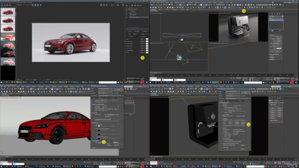299x168 pixels.
Task: Click Cylinder button in bottom-right Object Type rollout
Action: [273, 112]
